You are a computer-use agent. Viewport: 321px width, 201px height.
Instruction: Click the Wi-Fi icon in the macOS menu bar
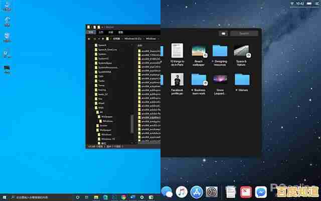[x=292, y=3]
